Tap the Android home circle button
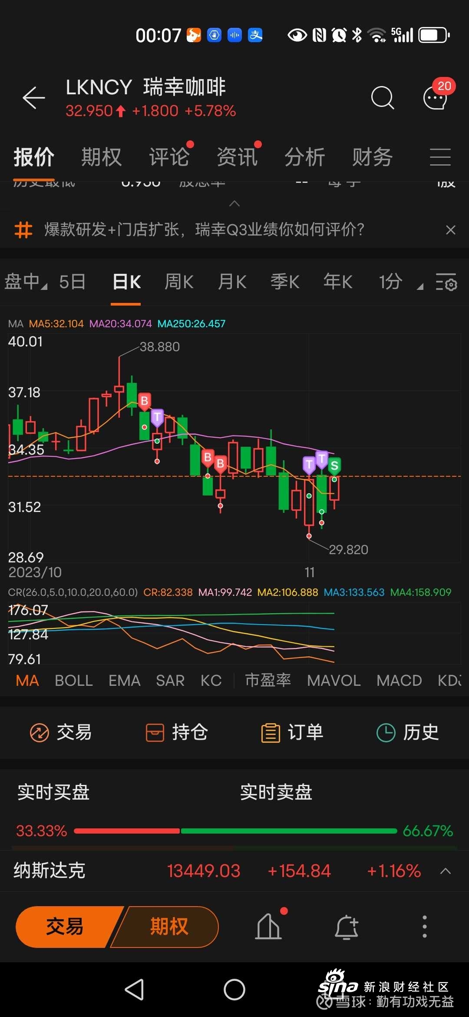The width and height of the screenshot is (469, 1017). click(x=234, y=990)
